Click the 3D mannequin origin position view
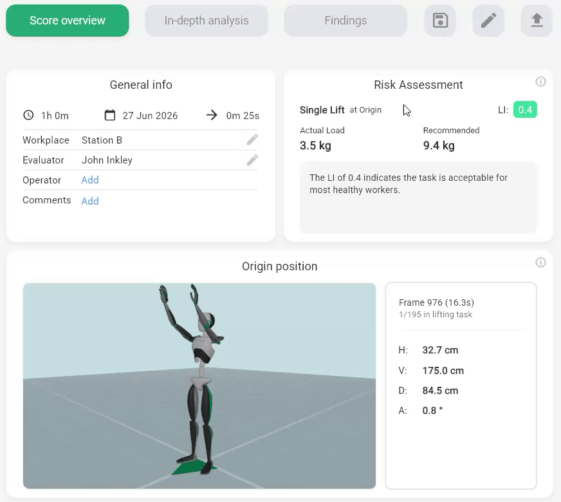The width and height of the screenshot is (561, 502). [199, 386]
